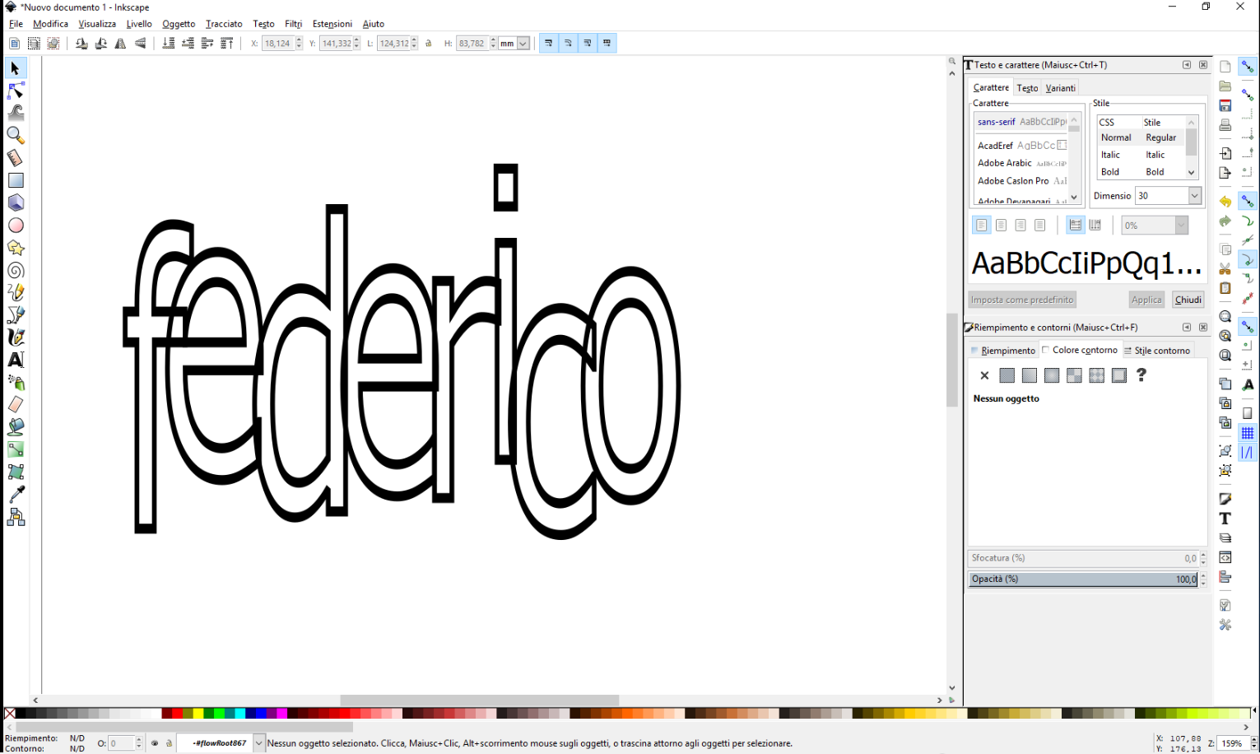The height and width of the screenshot is (754, 1260).
Task: Select the 3D Box tool
Action: tap(15, 202)
